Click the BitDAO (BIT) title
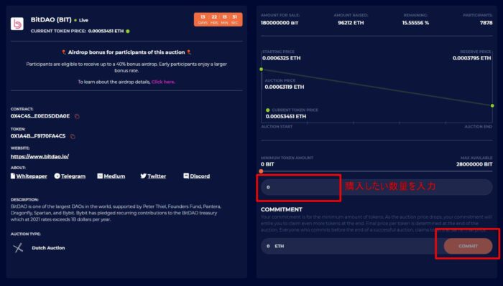The height and width of the screenshot is (286, 503). [x=51, y=20]
